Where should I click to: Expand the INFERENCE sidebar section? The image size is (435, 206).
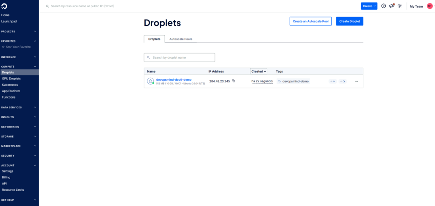coord(20,57)
